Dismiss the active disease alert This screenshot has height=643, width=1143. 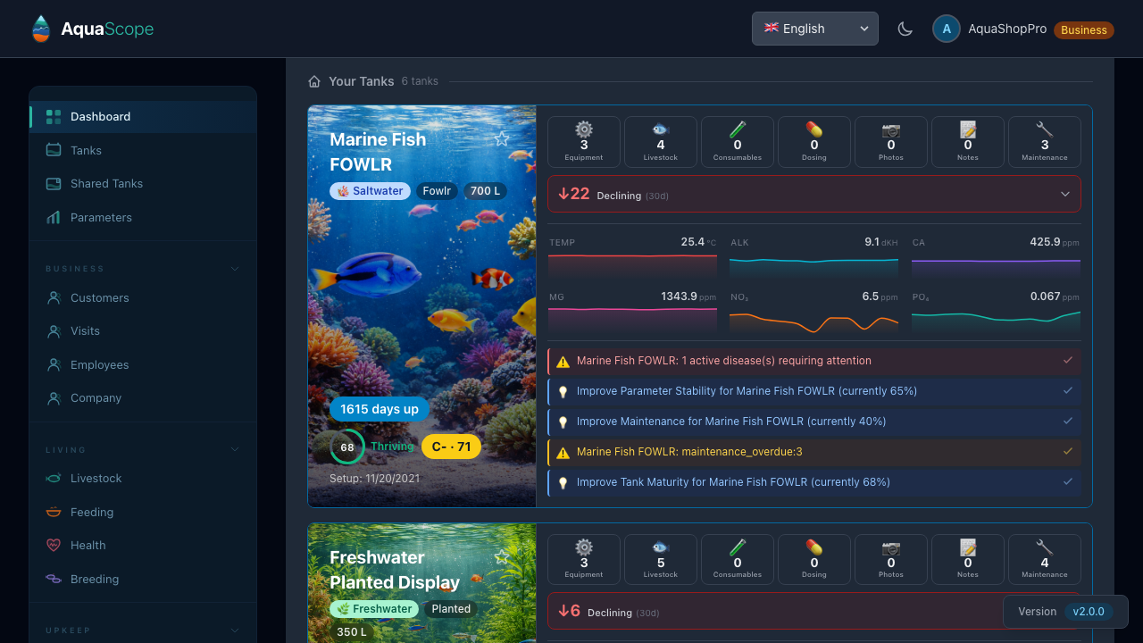coord(1068,360)
